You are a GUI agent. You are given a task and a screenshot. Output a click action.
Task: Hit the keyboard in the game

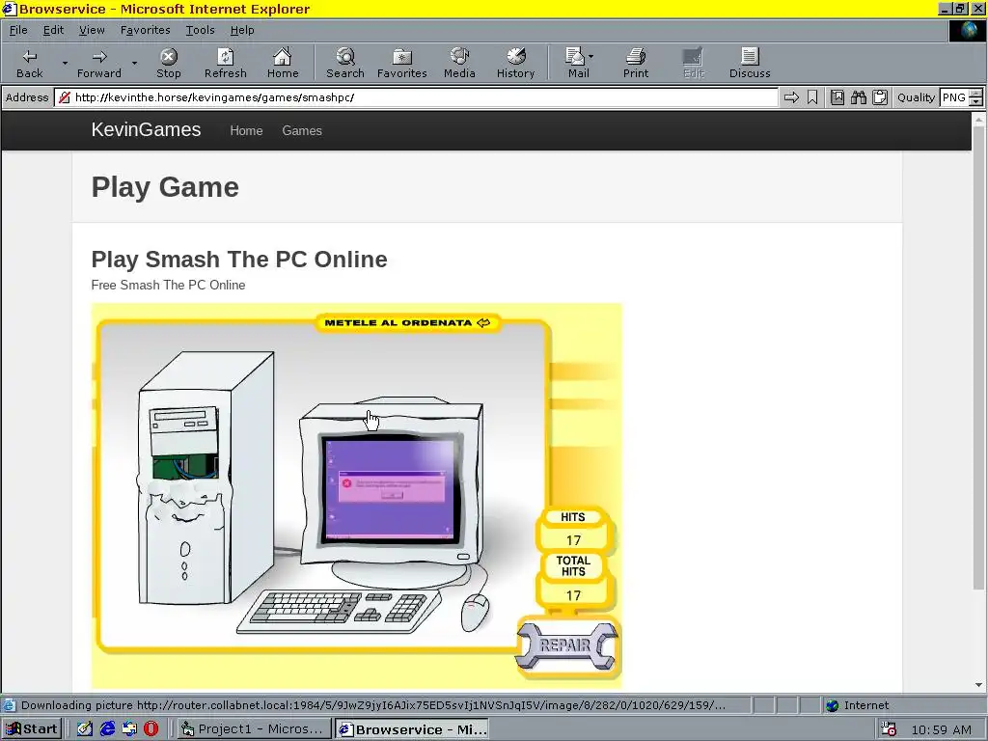click(x=339, y=610)
